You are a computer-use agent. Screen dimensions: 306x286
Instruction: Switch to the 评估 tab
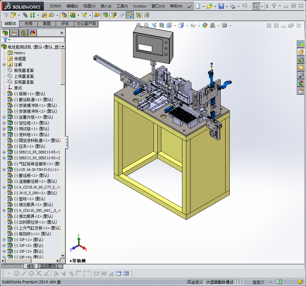click(65, 24)
